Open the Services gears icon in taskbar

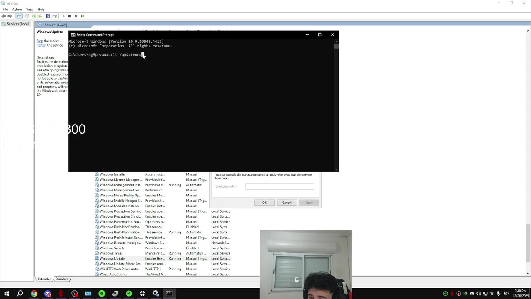click(x=156, y=294)
